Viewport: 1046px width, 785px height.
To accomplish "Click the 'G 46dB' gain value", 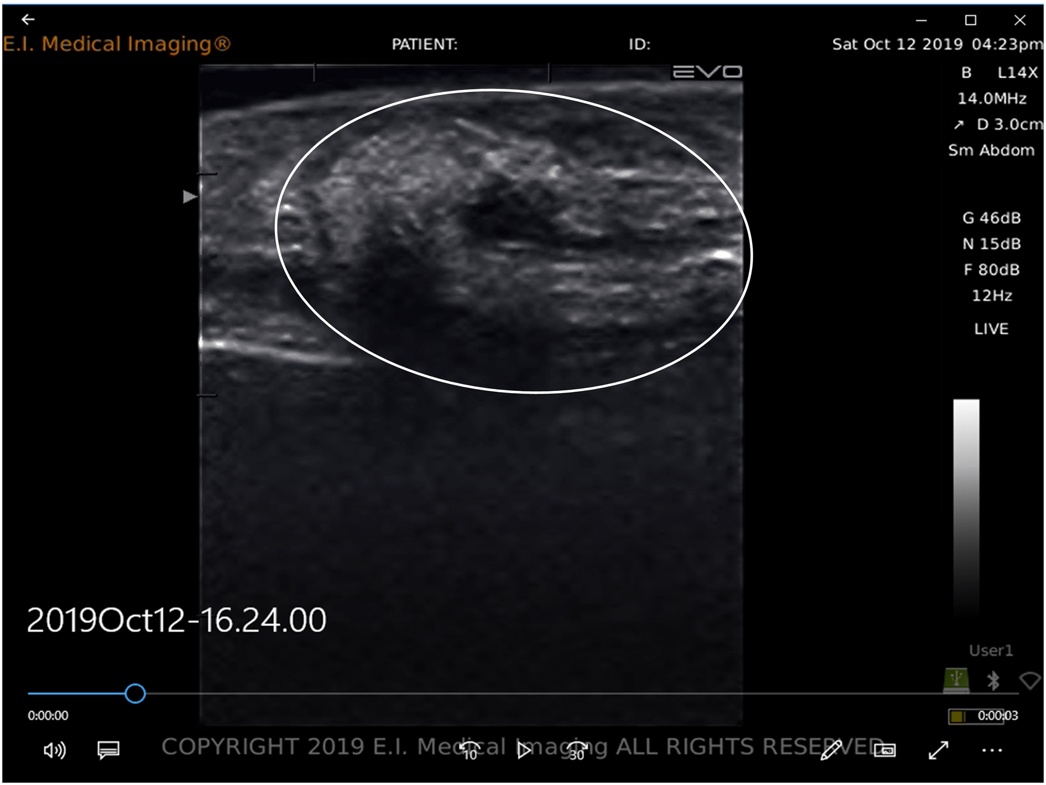I will (x=992, y=218).
